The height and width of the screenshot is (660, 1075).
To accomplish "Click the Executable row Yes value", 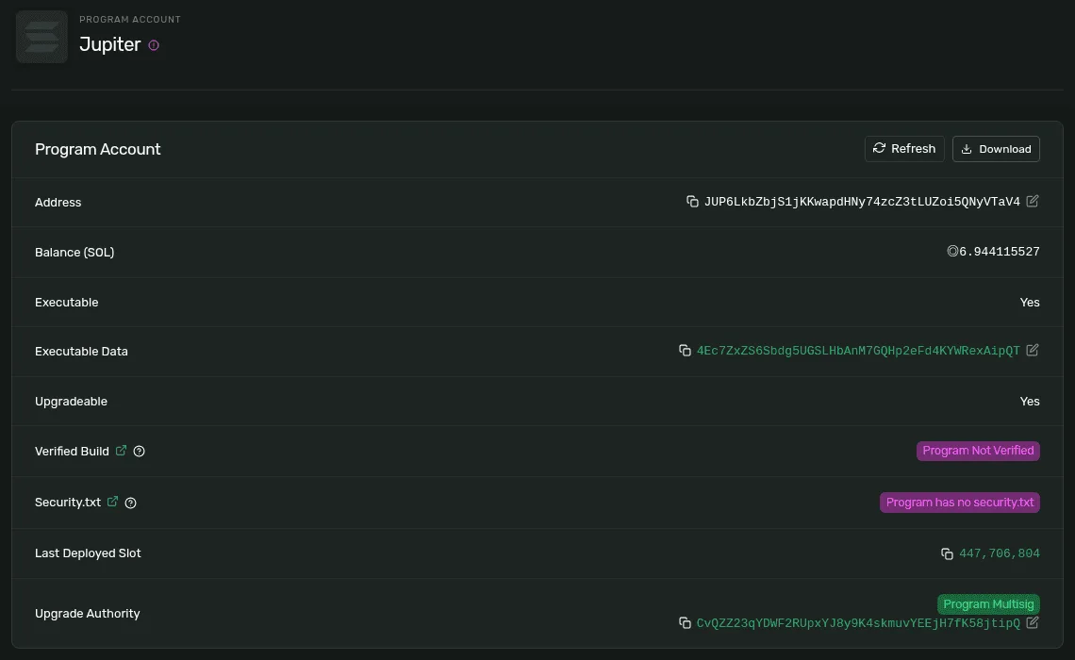I will pyautogui.click(x=1029, y=303).
